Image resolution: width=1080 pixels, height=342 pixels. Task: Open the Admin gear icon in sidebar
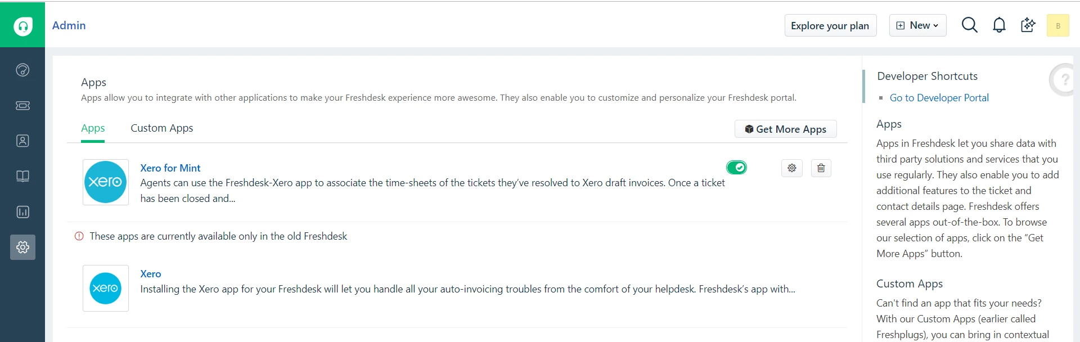(22, 247)
